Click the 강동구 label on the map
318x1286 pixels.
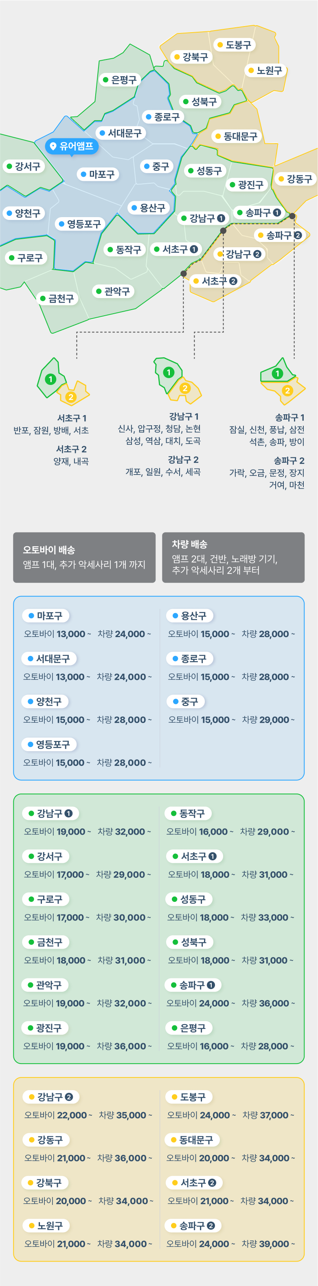pyautogui.click(x=295, y=179)
